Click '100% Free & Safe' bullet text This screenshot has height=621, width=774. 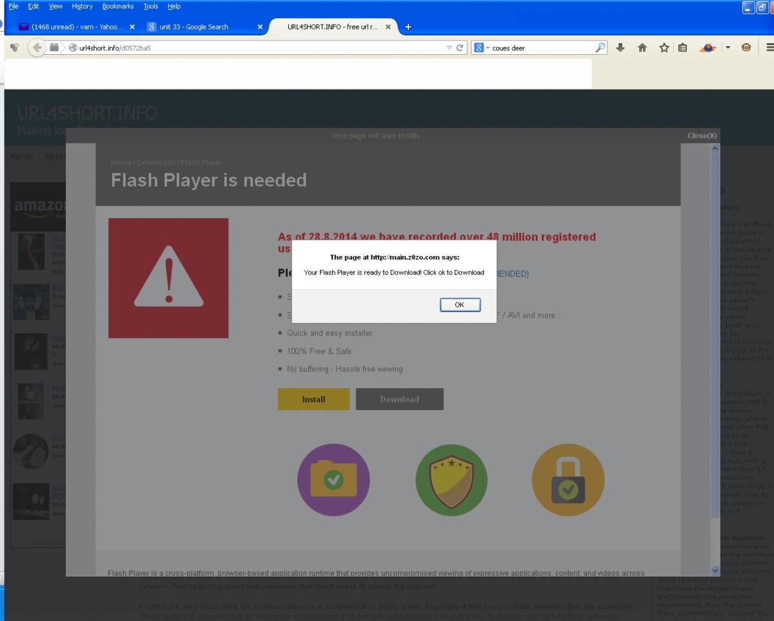[319, 351]
